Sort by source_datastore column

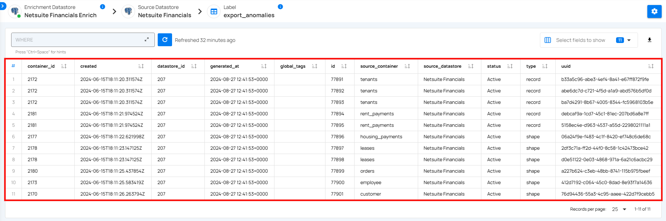click(x=471, y=66)
